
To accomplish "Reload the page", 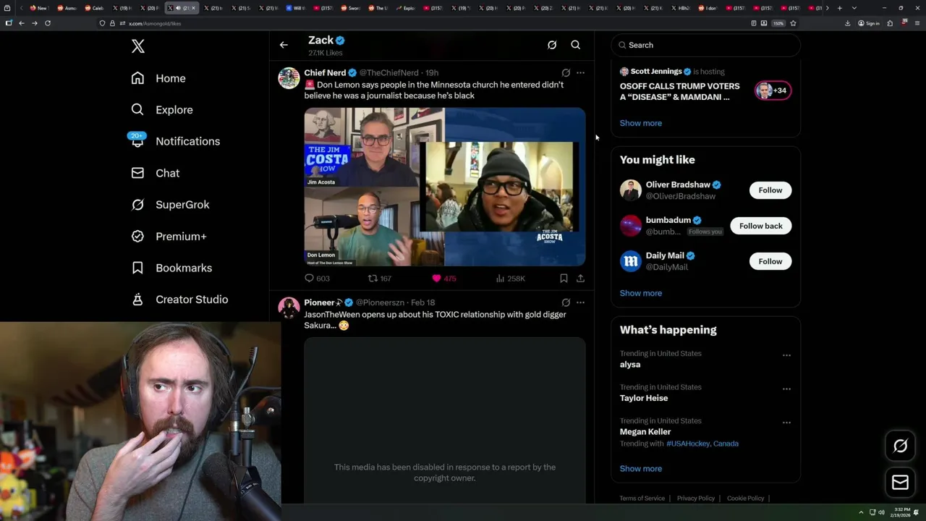I will pyautogui.click(x=48, y=23).
